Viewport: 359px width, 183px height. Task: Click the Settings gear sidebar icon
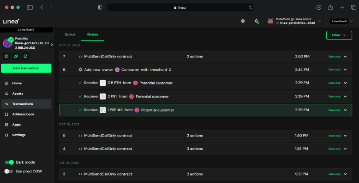point(6,135)
